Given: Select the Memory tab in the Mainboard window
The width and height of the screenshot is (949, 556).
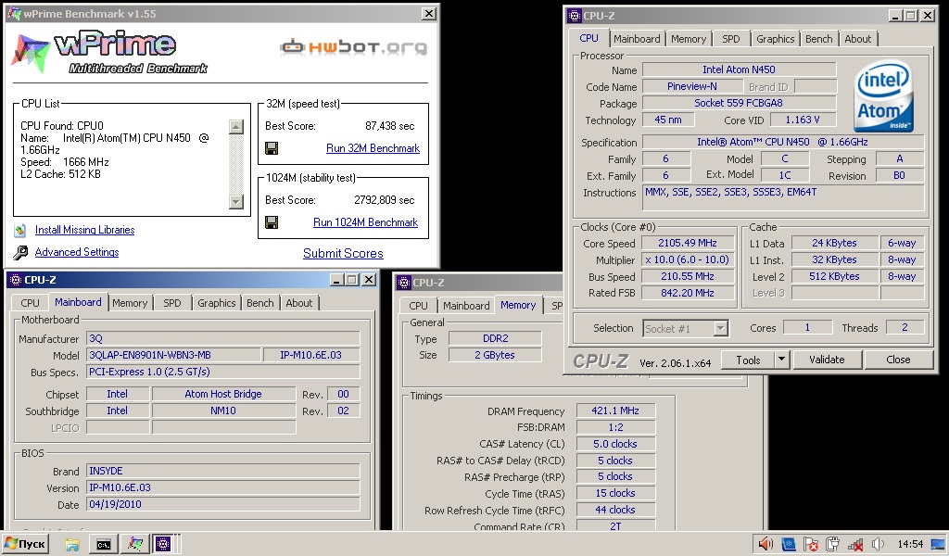Looking at the screenshot, I should [130, 303].
